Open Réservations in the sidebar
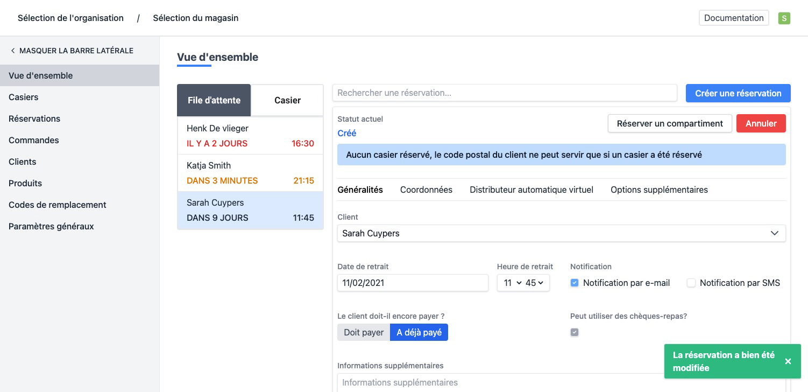The width and height of the screenshot is (808, 392). (x=34, y=118)
